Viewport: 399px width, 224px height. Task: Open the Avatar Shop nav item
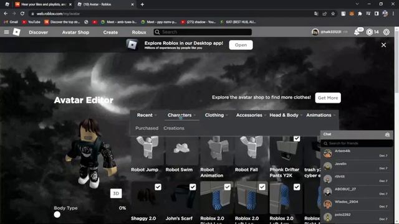click(x=75, y=32)
